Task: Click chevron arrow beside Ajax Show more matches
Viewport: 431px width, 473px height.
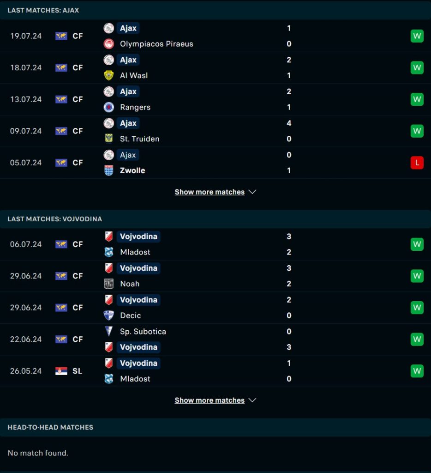Action: (252, 192)
